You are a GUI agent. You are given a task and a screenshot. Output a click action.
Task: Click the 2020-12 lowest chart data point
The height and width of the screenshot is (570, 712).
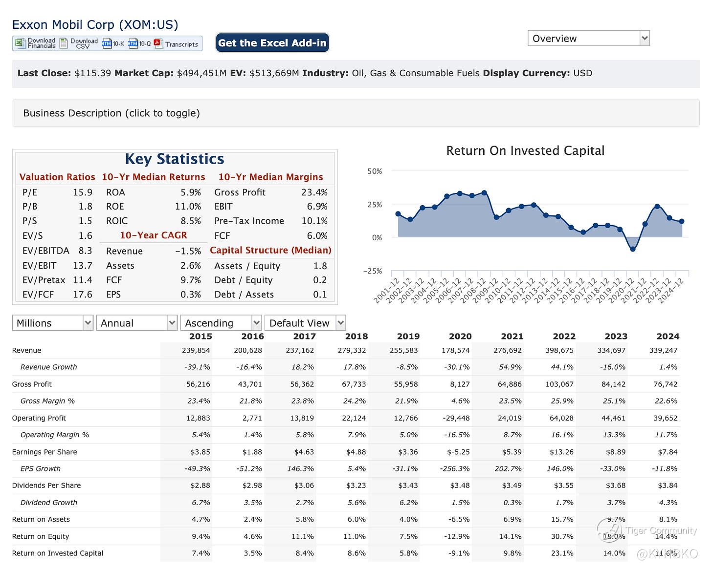tap(633, 249)
